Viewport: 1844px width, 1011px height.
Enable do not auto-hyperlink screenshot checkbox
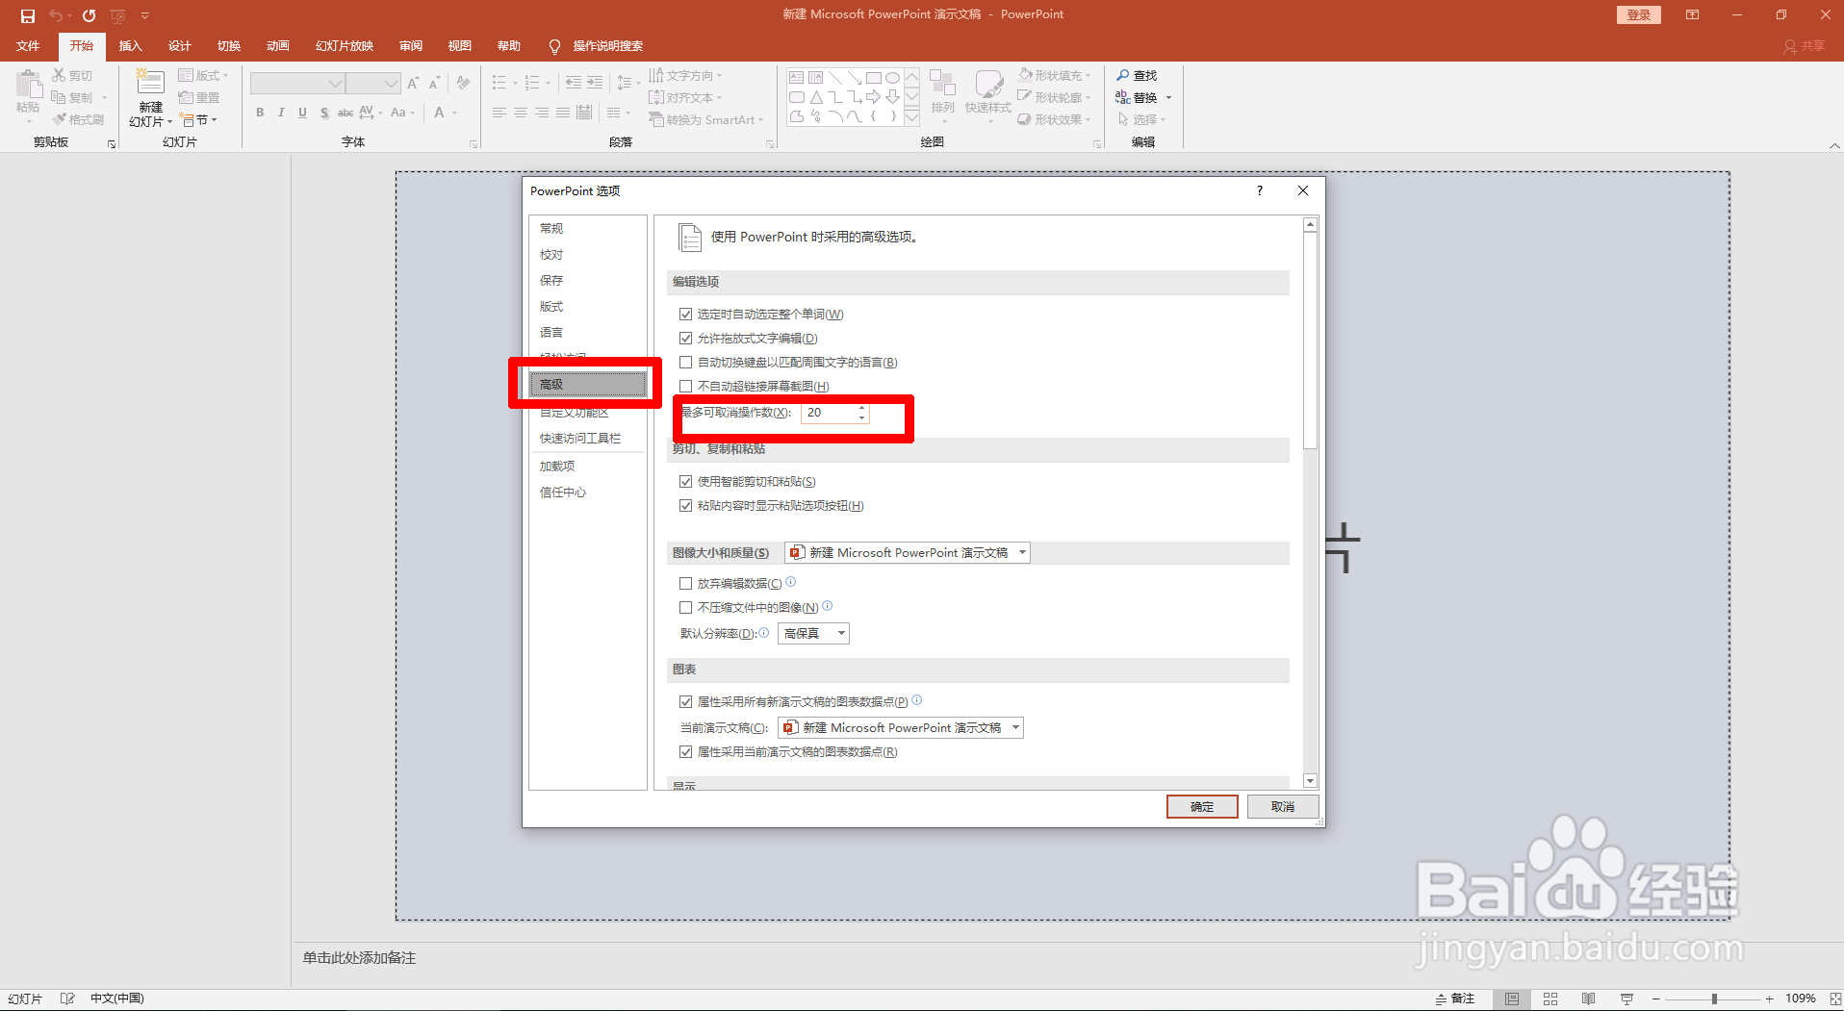coord(686,387)
